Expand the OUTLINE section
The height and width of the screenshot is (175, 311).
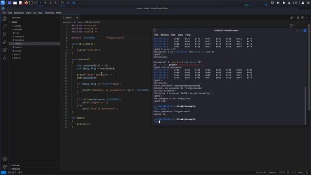[16, 165]
